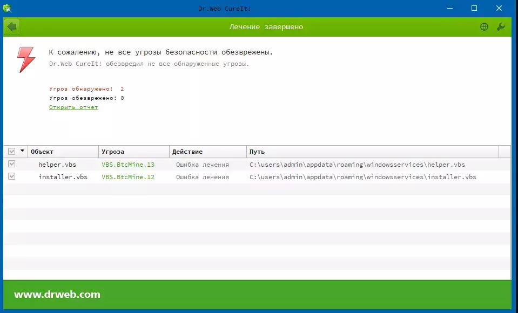Click the 'К сожалению, не все угрозы' heading
This screenshot has height=313, width=518.
(x=161, y=52)
